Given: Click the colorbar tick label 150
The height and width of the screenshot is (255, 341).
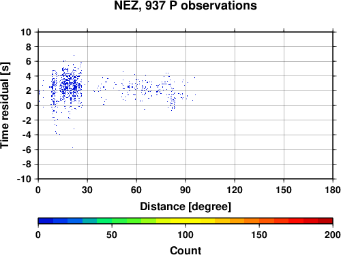Looking at the screenshot, I should coord(259,235).
